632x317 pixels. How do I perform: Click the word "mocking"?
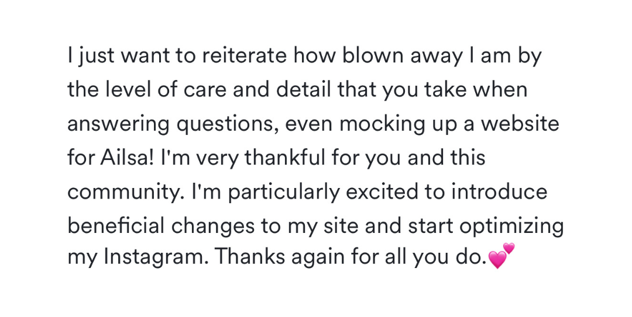coord(382,124)
